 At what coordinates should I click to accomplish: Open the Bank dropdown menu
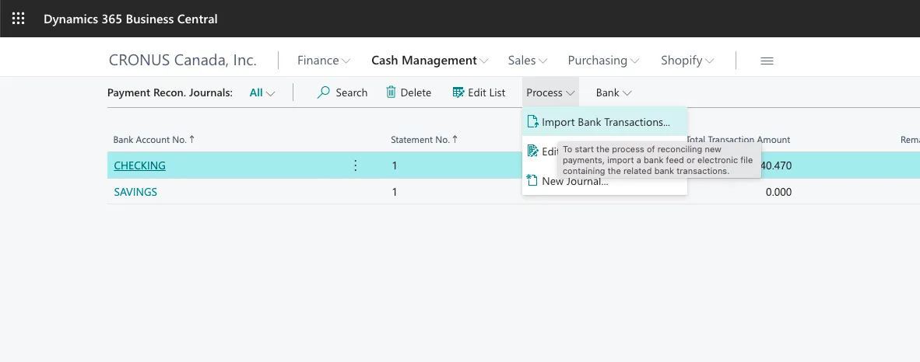(614, 92)
